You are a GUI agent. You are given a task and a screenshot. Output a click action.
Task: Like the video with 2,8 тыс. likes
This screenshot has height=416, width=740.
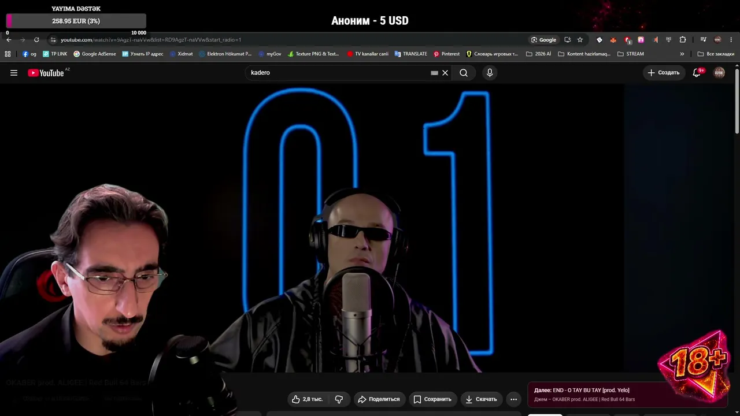click(x=307, y=399)
